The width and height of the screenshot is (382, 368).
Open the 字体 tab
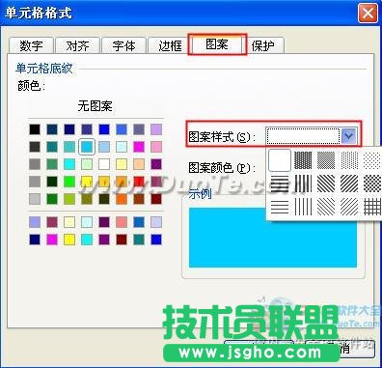123,45
